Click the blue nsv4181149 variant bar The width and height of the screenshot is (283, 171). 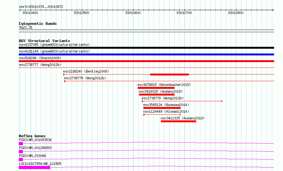(x=146, y=54)
